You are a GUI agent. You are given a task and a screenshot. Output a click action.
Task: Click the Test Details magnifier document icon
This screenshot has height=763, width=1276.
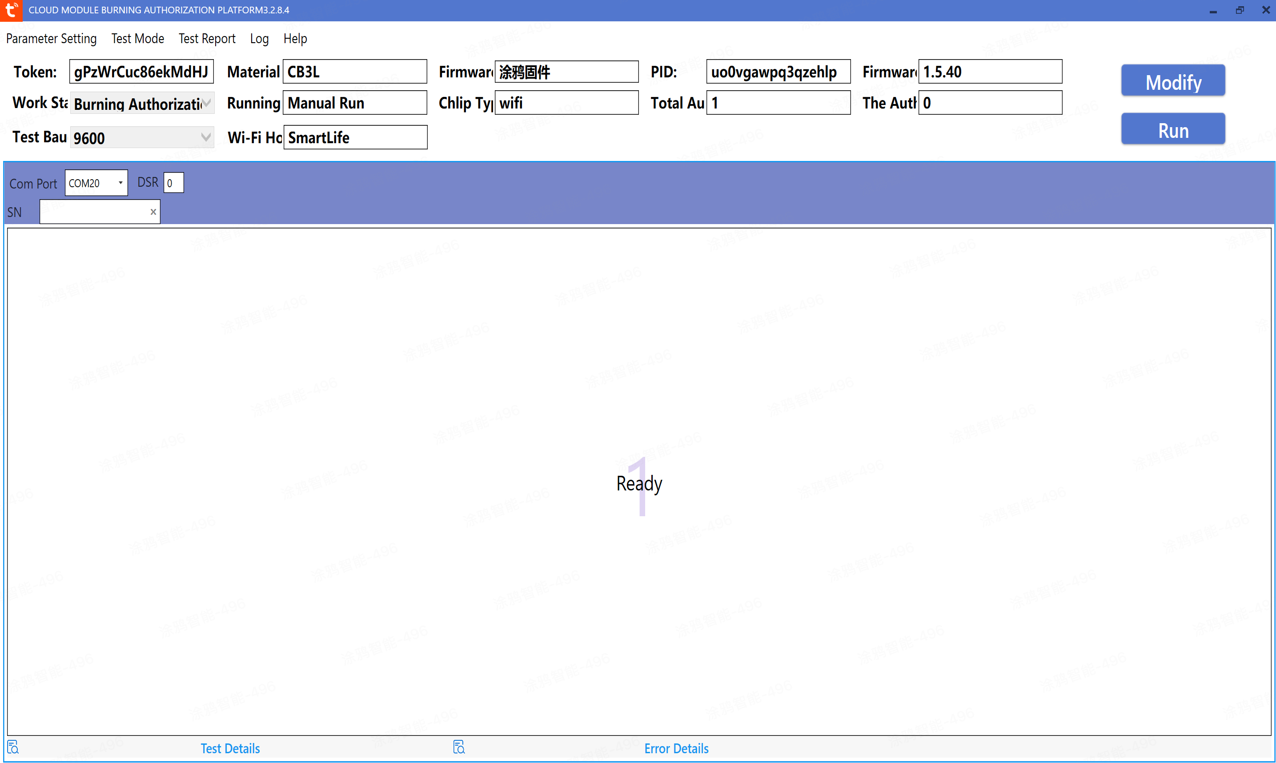click(13, 747)
